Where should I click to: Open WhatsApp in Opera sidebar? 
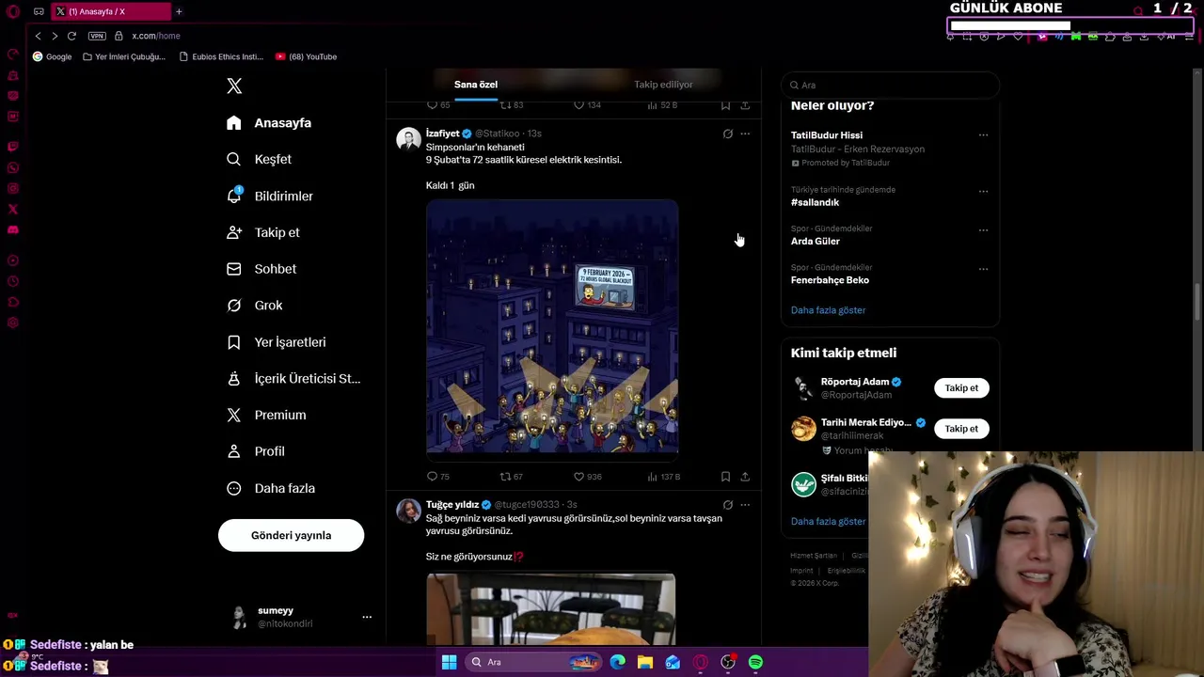pyautogui.click(x=13, y=168)
